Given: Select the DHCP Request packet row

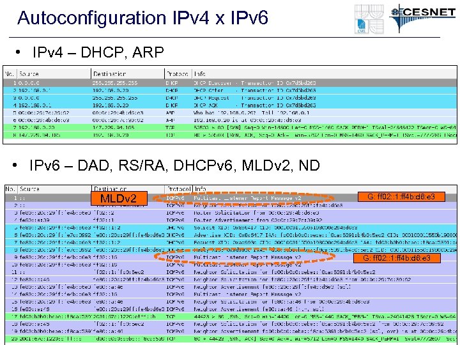Looking at the screenshot, I should pos(230,98).
